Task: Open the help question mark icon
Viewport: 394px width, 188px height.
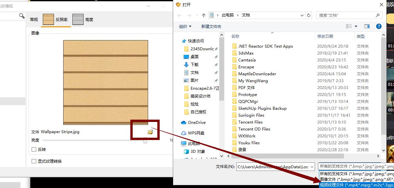Action: click(379, 26)
